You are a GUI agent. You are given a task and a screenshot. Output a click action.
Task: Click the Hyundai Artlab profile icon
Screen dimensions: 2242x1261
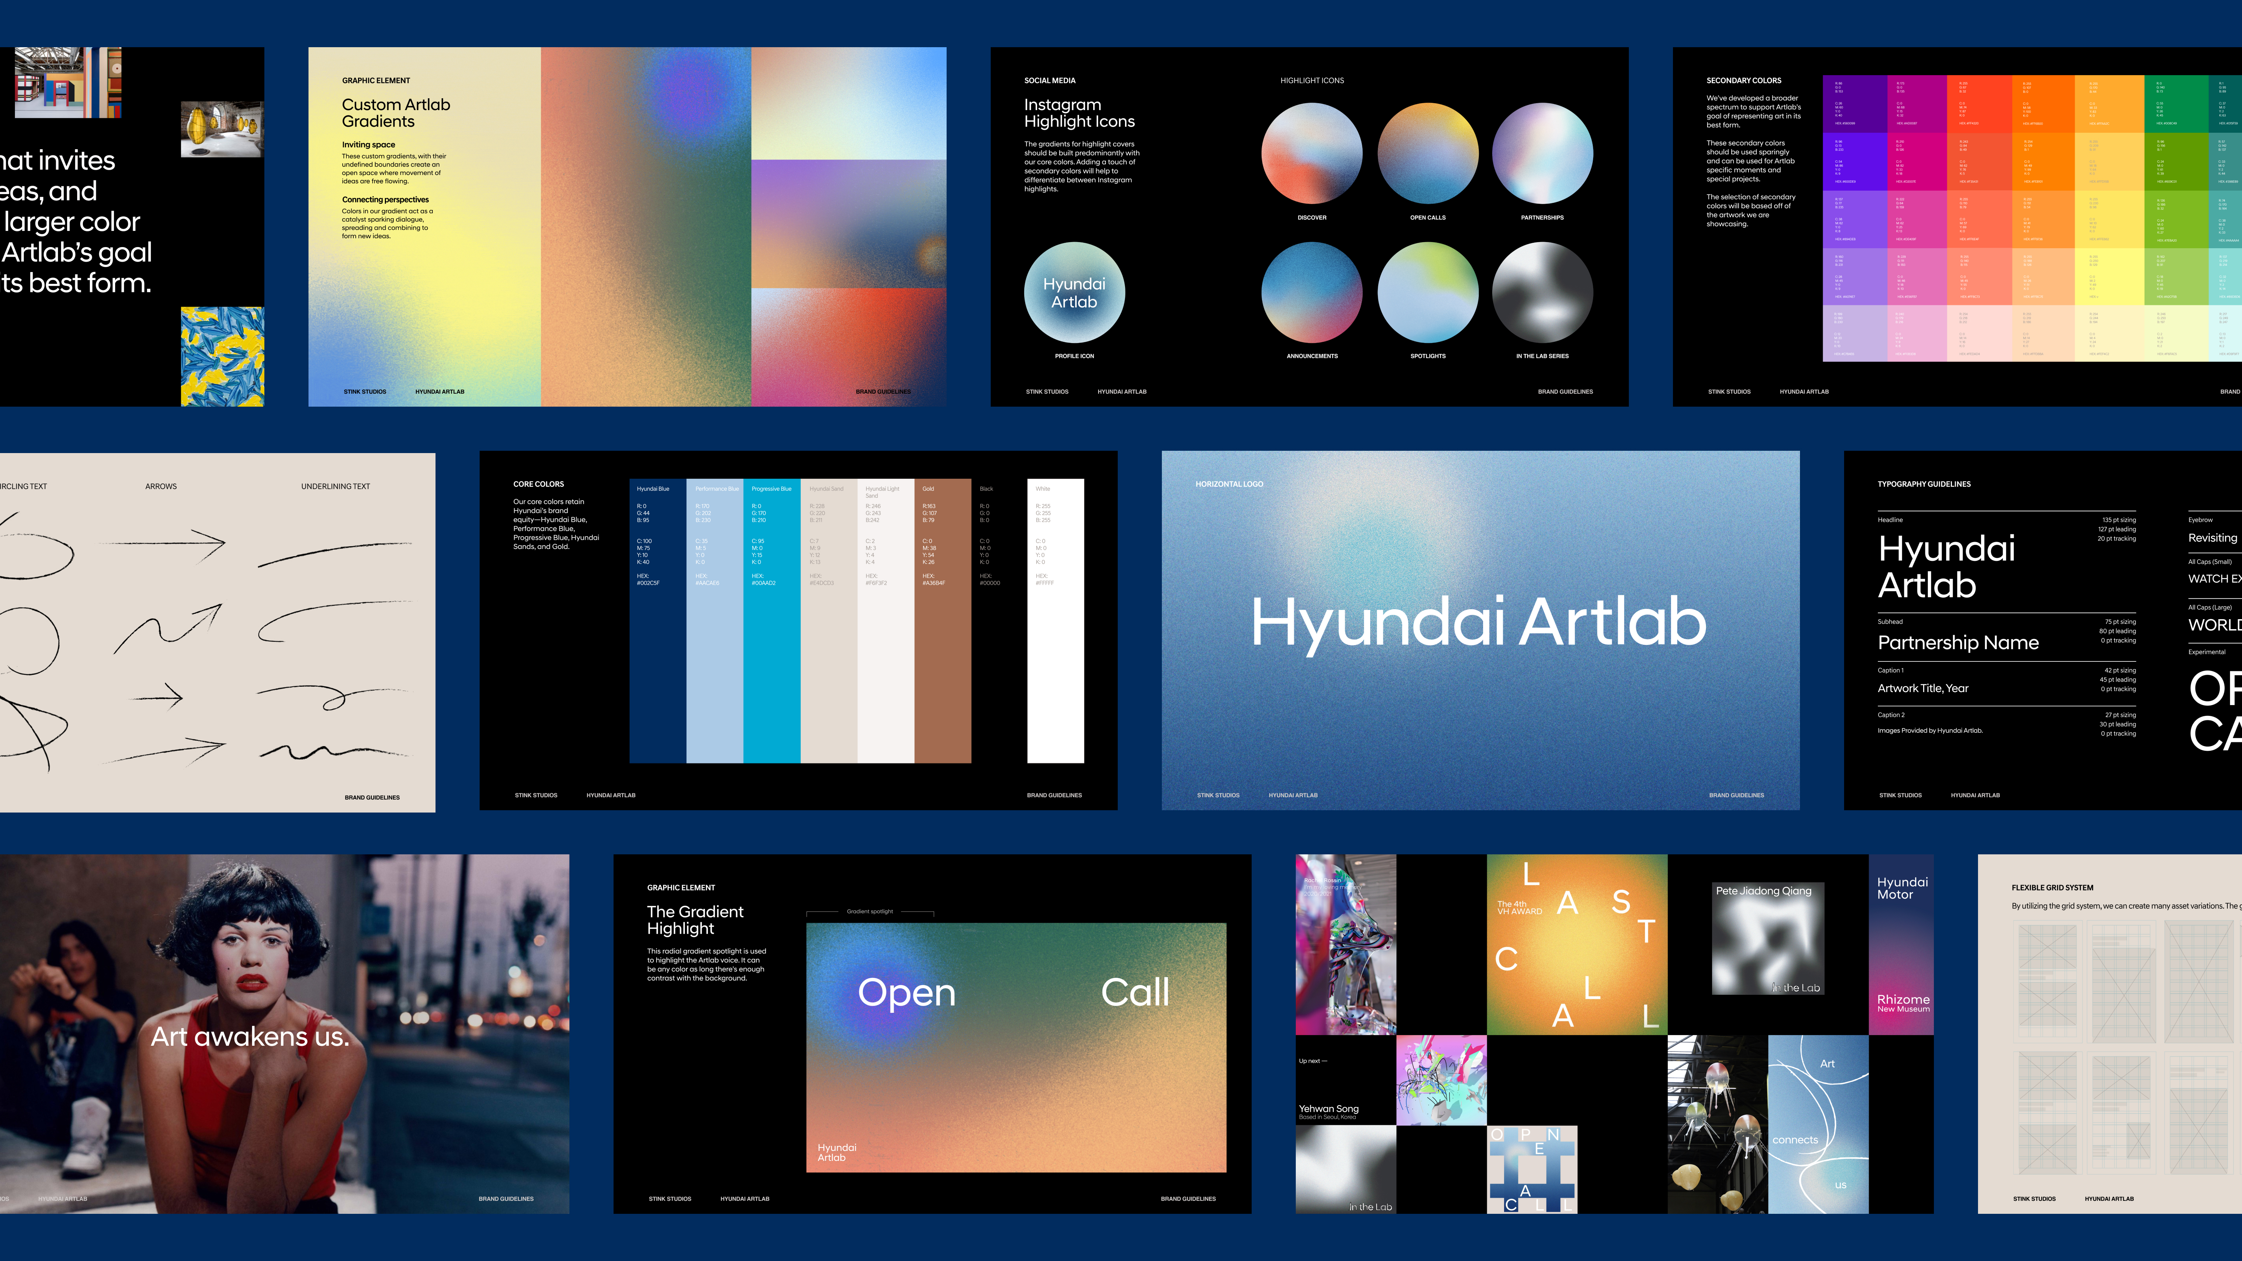tap(1074, 292)
